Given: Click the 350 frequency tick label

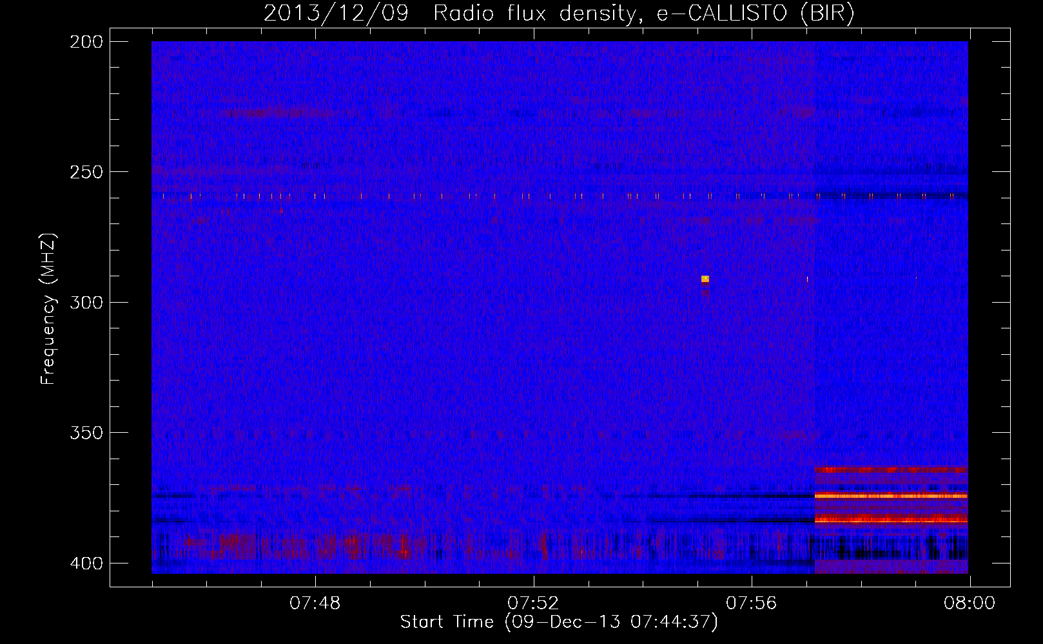Looking at the screenshot, I should (86, 433).
